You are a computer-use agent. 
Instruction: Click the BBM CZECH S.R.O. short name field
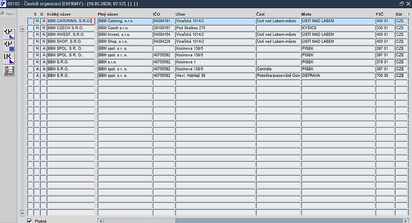pos(71,28)
